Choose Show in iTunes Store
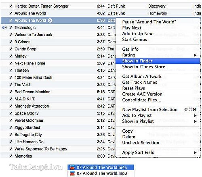 pyautogui.click(x=143, y=67)
